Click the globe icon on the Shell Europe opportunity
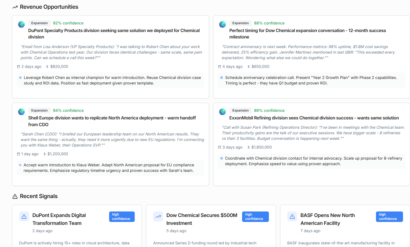The width and height of the screenshot is (410, 247). click(21, 112)
